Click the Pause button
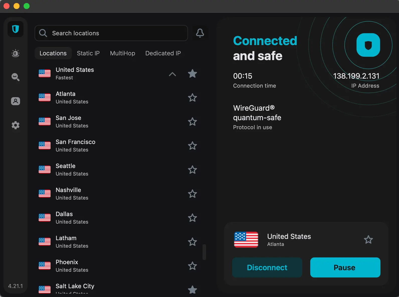Image resolution: width=399 pixels, height=297 pixels. coord(345,267)
